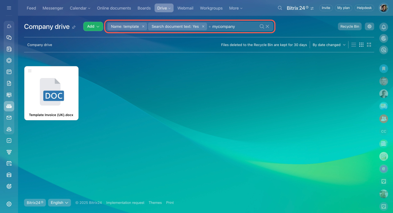Open the hamburger menu at top left

point(9,8)
